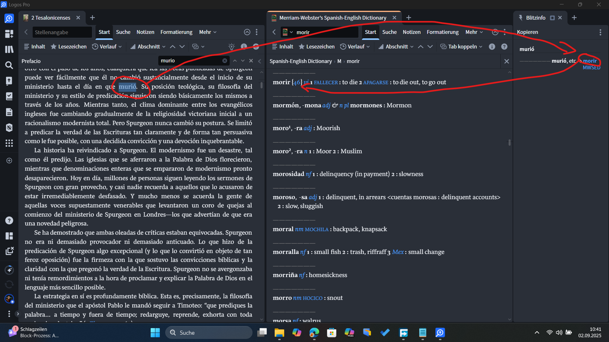Expand Mehr menu in dictionary panel
The height and width of the screenshot is (342, 609).
474,32
